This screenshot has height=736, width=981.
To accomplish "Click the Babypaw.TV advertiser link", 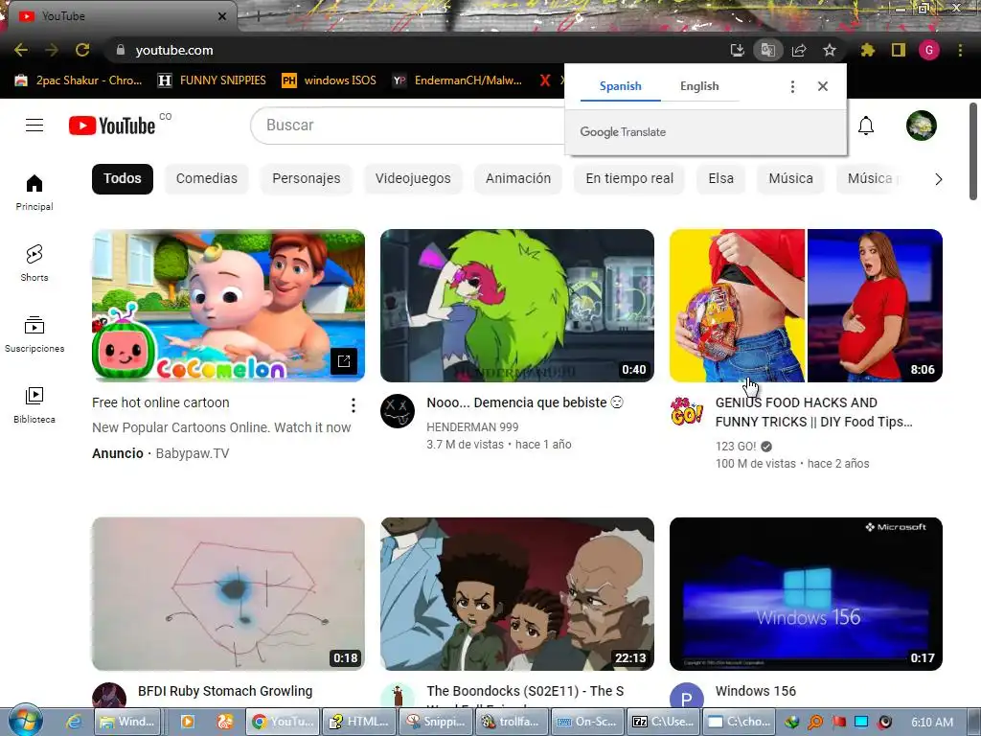I will point(192,453).
